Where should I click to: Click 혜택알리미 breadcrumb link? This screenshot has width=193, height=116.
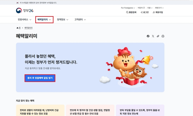point(28,28)
